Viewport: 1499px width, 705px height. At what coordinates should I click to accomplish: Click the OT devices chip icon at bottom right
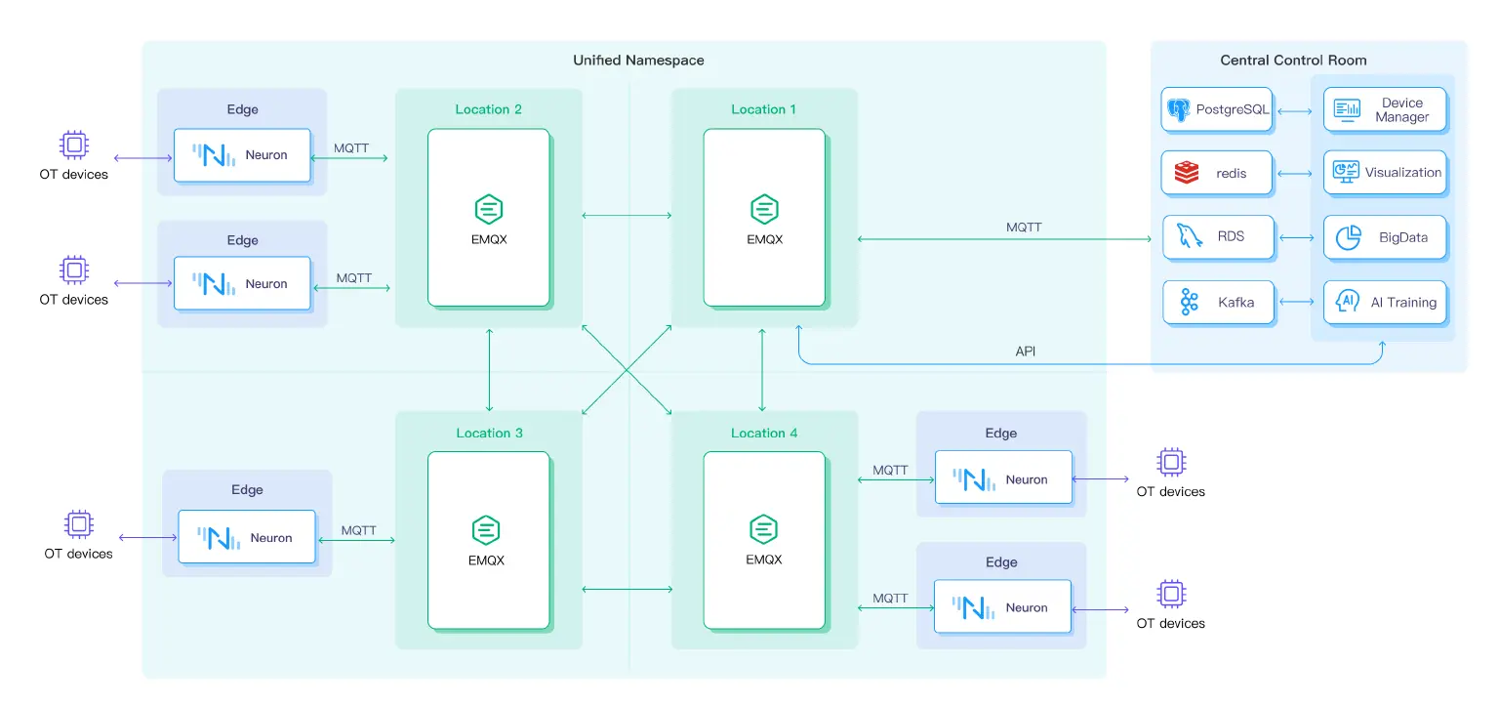click(x=1170, y=594)
